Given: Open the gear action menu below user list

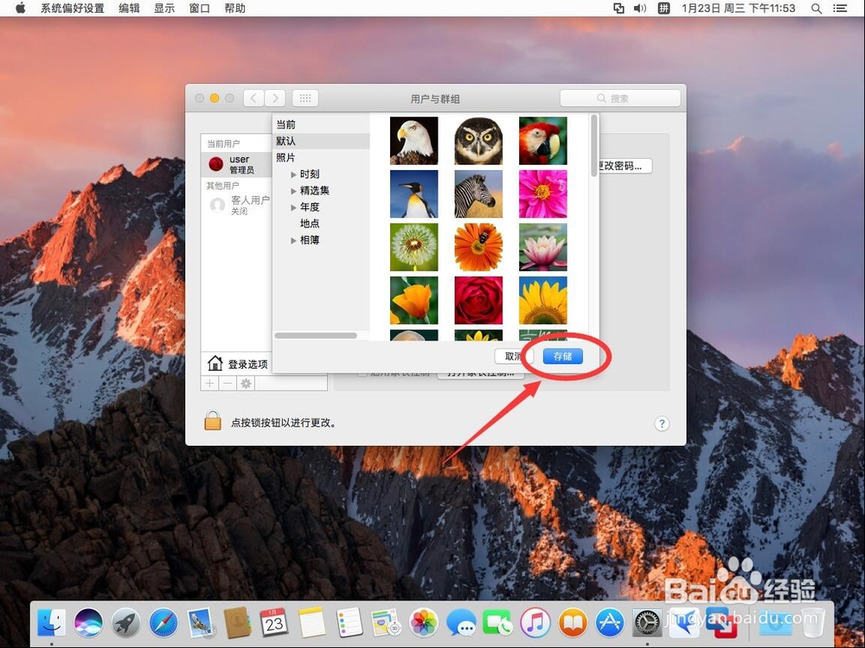Looking at the screenshot, I should click(246, 384).
